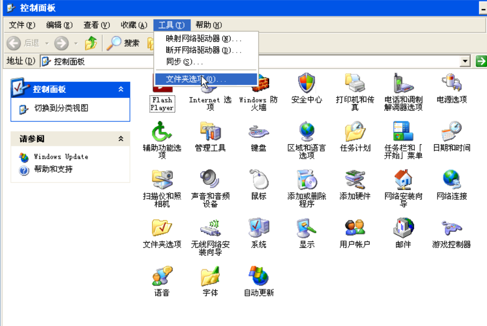
Task: Select 映射网络驱动器(N) menu entry
Action: (x=206, y=39)
